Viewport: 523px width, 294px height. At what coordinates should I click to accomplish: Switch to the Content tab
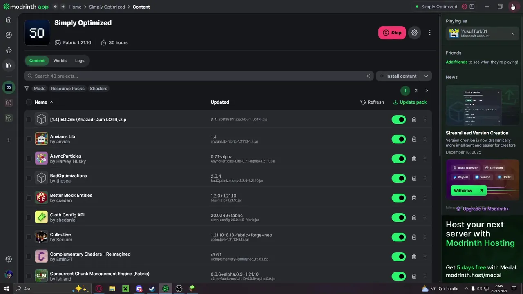(37, 61)
